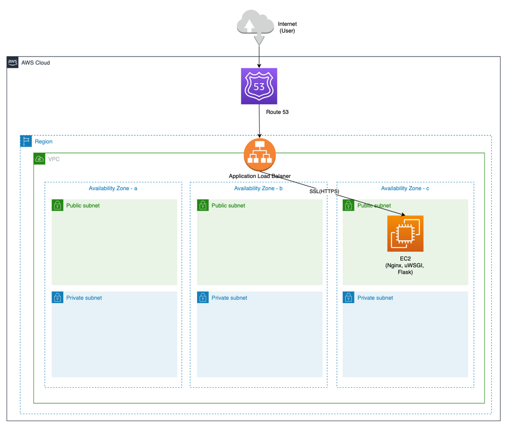Select 'Availability Zone - c' title

click(405, 188)
